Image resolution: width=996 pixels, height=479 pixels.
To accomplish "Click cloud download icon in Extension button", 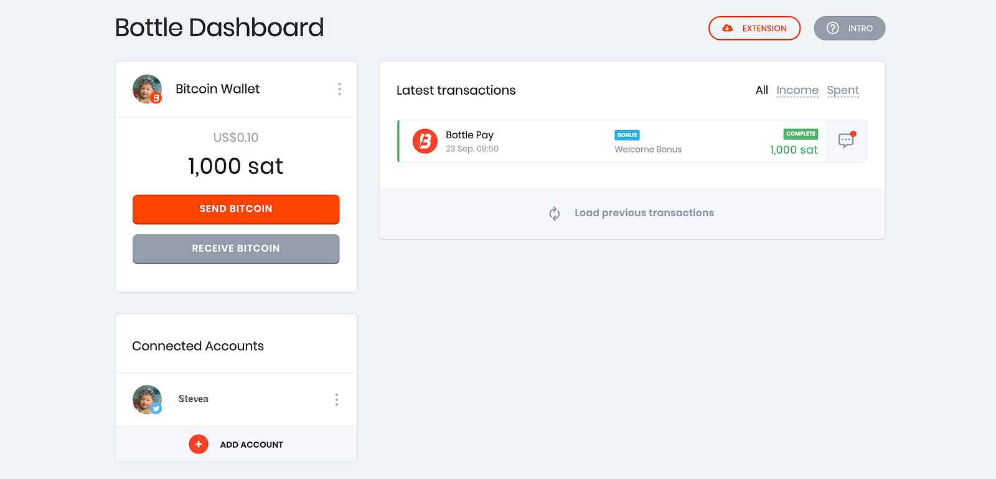I will (x=727, y=28).
